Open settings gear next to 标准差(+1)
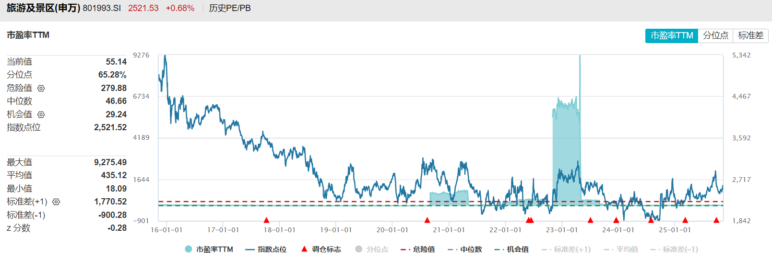 click(x=56, y=202)
